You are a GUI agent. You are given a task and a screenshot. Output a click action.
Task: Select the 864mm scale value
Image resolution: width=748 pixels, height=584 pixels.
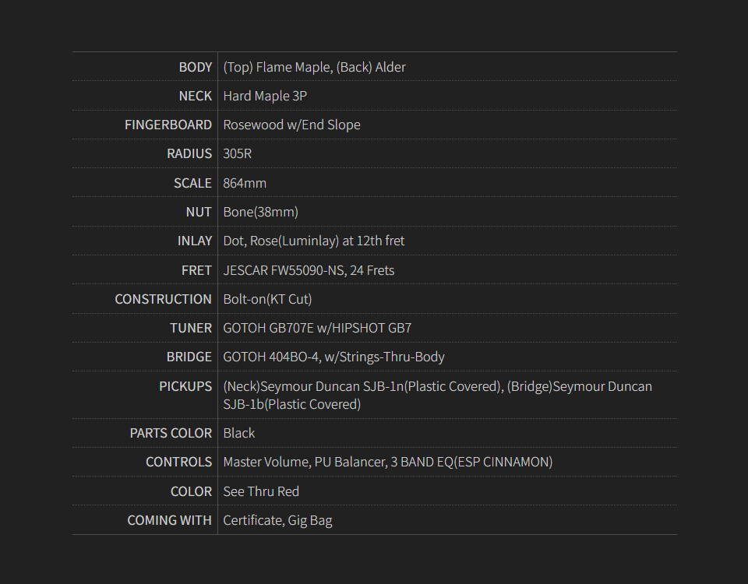coord(245,183)
